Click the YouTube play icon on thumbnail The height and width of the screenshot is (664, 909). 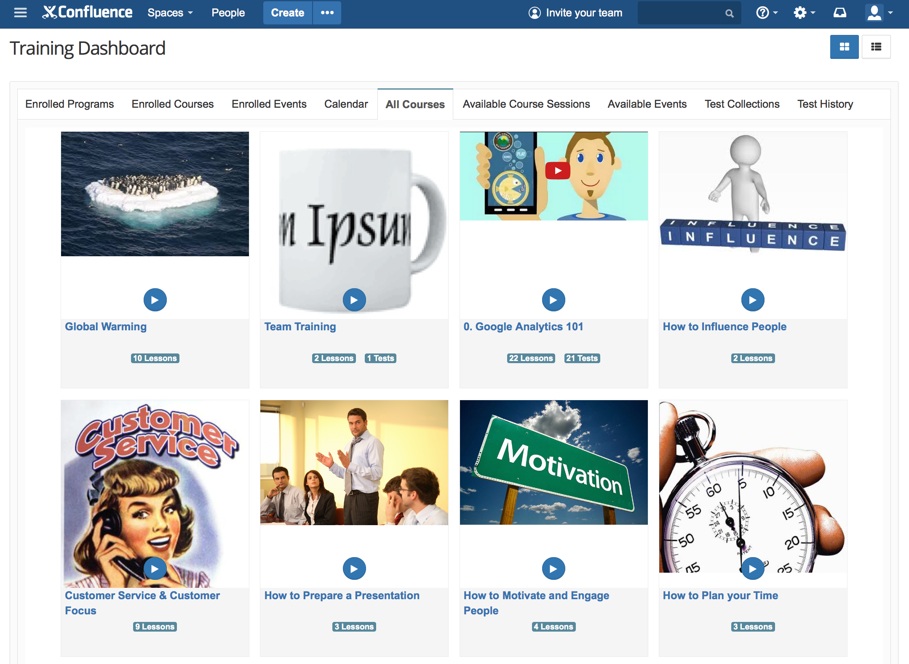click(557, 171)
